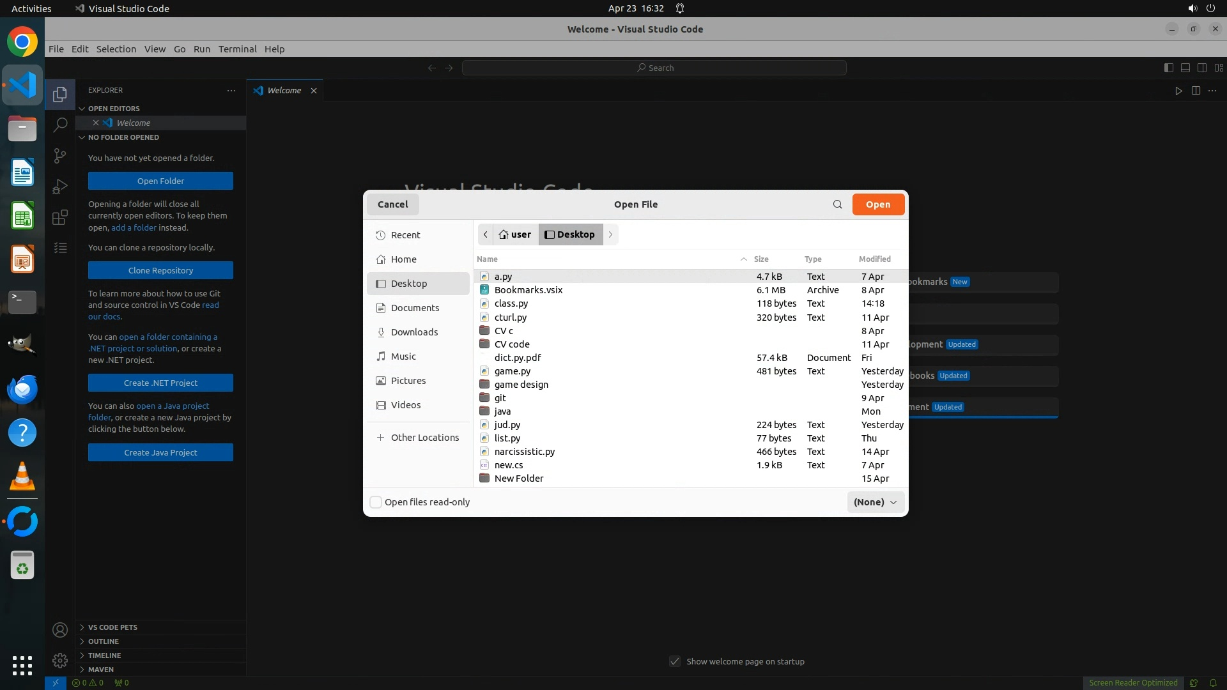Expand the Timeline section
Screen dimensions: 1227x690
tap(104, 655)
